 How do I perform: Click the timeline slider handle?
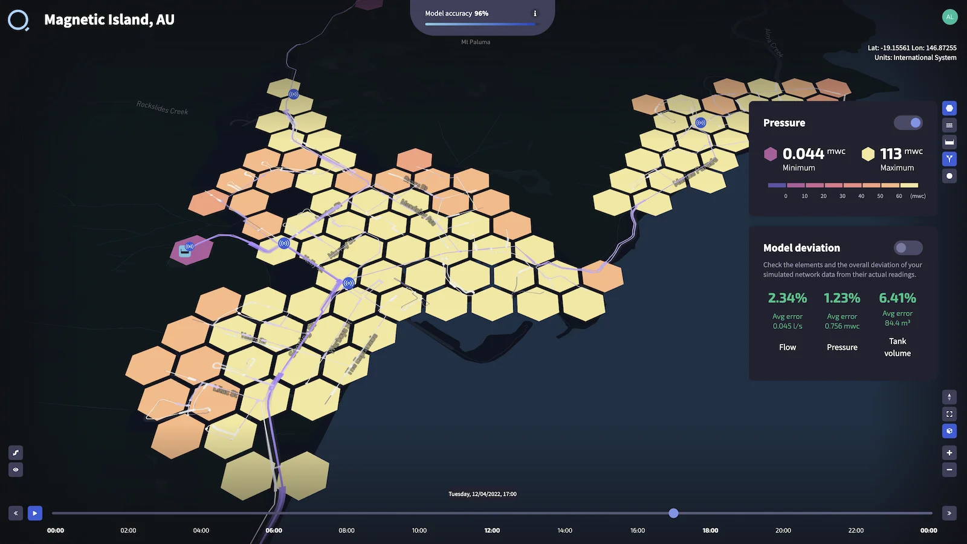[x=673, y=513]
